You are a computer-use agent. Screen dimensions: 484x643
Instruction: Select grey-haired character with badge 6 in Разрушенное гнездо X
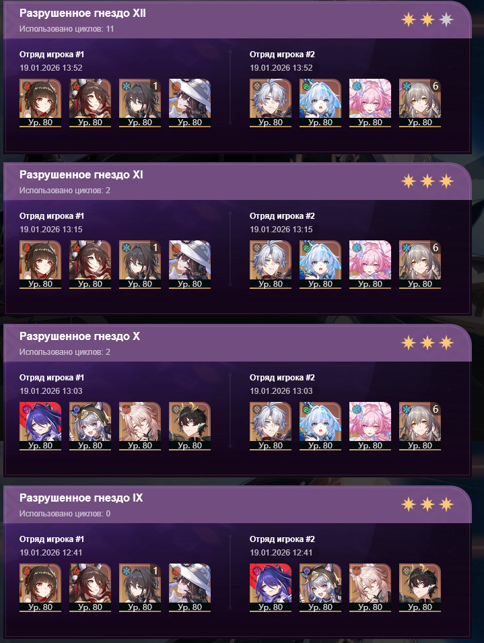(x=420, y=426)
